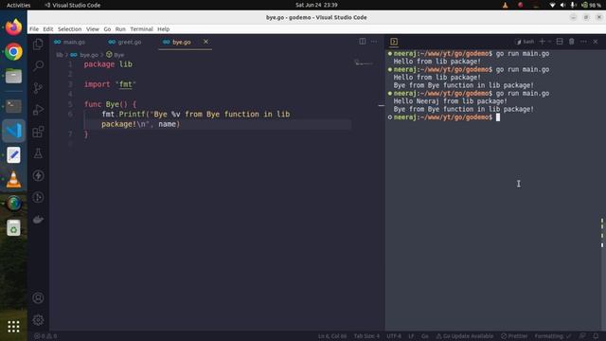Open the Go menu
This screenshot has width=606, height=341.
[x=107, y=29]
